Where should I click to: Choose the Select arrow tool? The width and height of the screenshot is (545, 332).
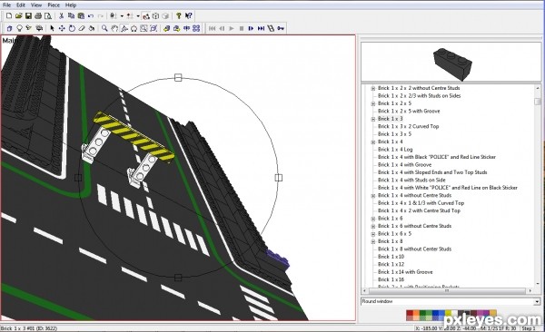pyautogui.click(x=52, y=28)
